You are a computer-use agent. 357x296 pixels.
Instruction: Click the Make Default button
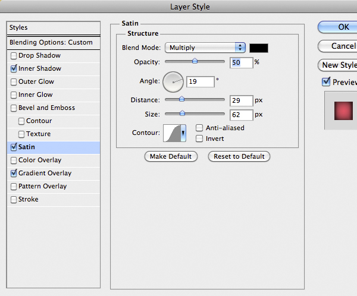[x=171, y=156]
